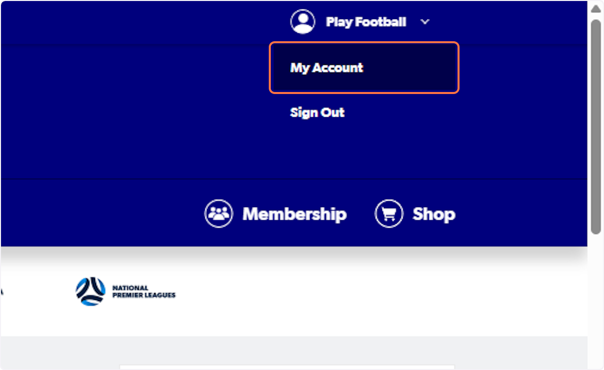The width and height of the screenshot is (604, 370).
Task: Collapse the Play Football account dropdown
Action: 425,22
